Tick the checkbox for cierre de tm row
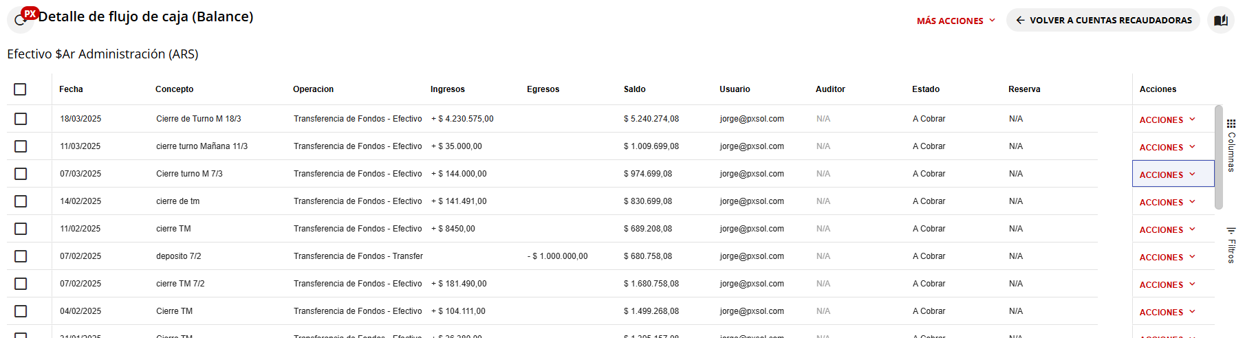 pyautogui.click(x=21, y=201)
